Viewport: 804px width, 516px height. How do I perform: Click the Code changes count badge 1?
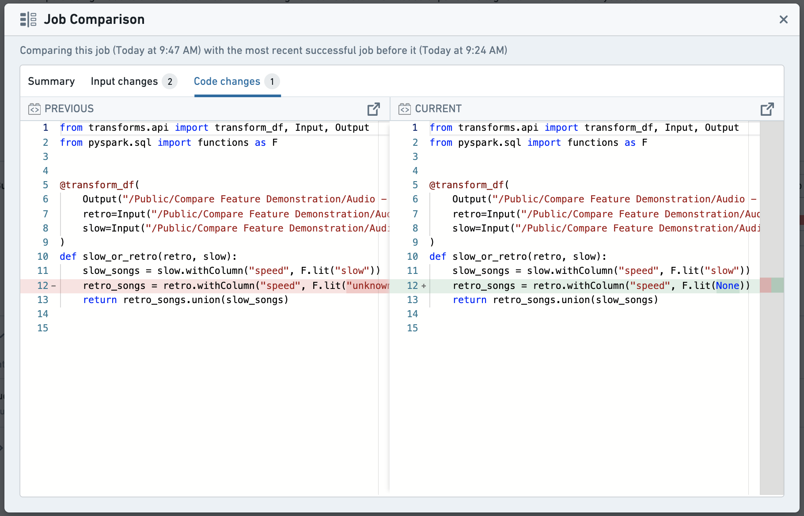pyautogui.click(x=272, y=81)
